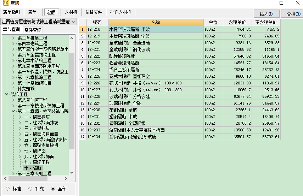
Task: Click tree horizontal scrollbar left arrow
Action: pos(5,178)
